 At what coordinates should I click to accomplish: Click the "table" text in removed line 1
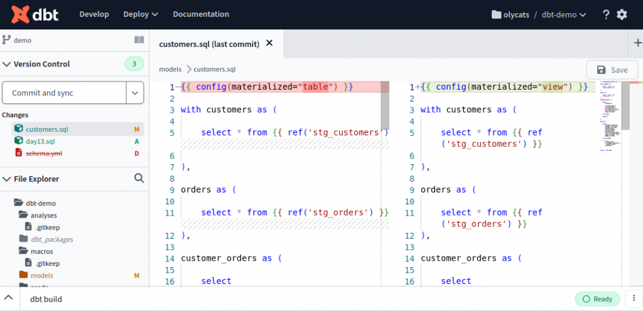[316, 87]
